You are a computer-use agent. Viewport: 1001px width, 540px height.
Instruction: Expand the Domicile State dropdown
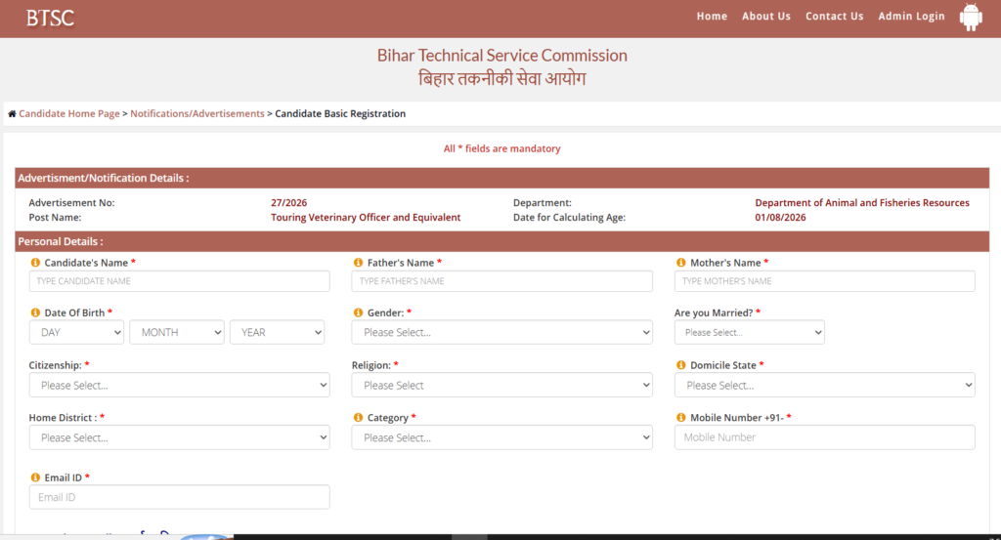pyautogui.click(x=825, y=385)
